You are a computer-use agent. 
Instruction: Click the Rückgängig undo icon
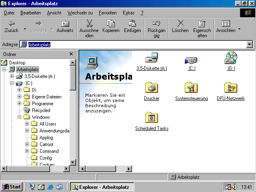(x=156, y=23)
